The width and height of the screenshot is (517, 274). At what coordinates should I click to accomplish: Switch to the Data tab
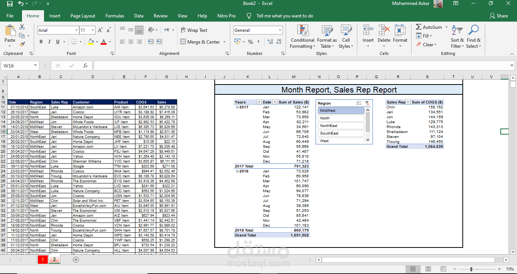[139, 16]
